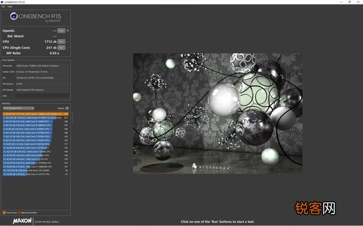The width and height of the screenshot is (363, 226).
Task: Select ranking row 10, Intel Core i7-4770K
Action: coord(36,148)
